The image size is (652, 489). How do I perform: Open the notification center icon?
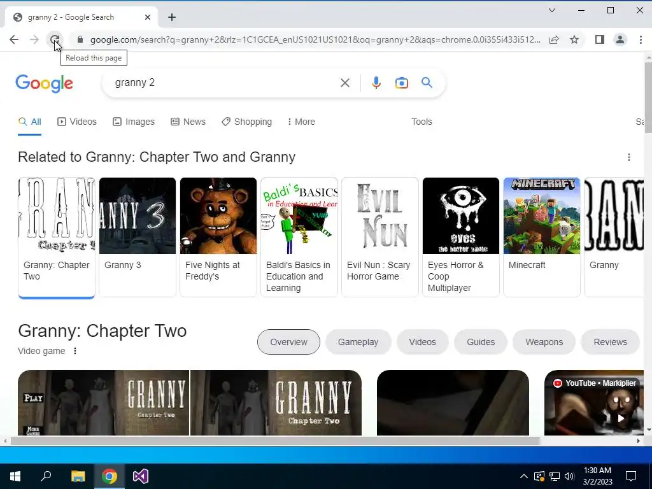(x=631, y=476)
